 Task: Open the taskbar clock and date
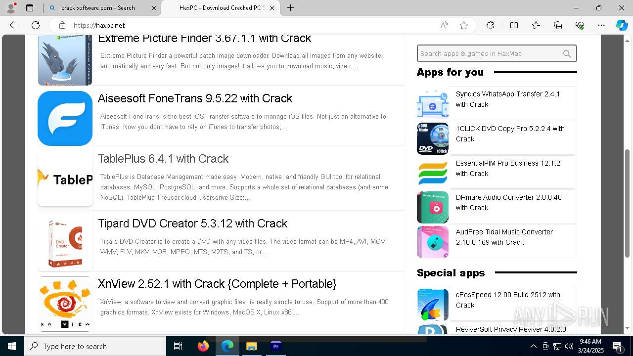point(590,346)
